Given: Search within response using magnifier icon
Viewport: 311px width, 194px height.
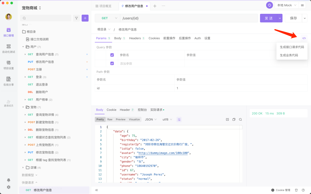Looking at the screenshot, I should pos(240,120).
